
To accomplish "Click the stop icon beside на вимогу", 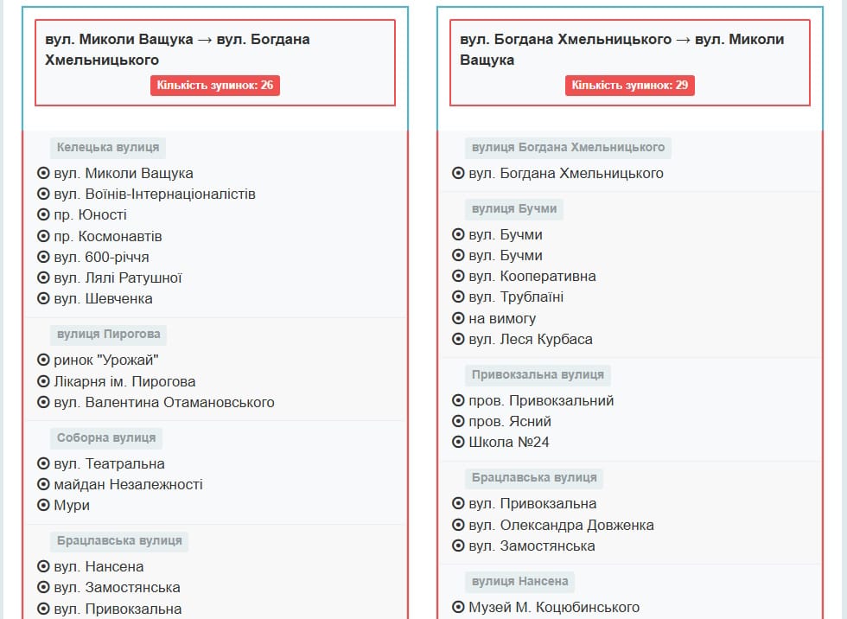I will [x=458, y=318].
